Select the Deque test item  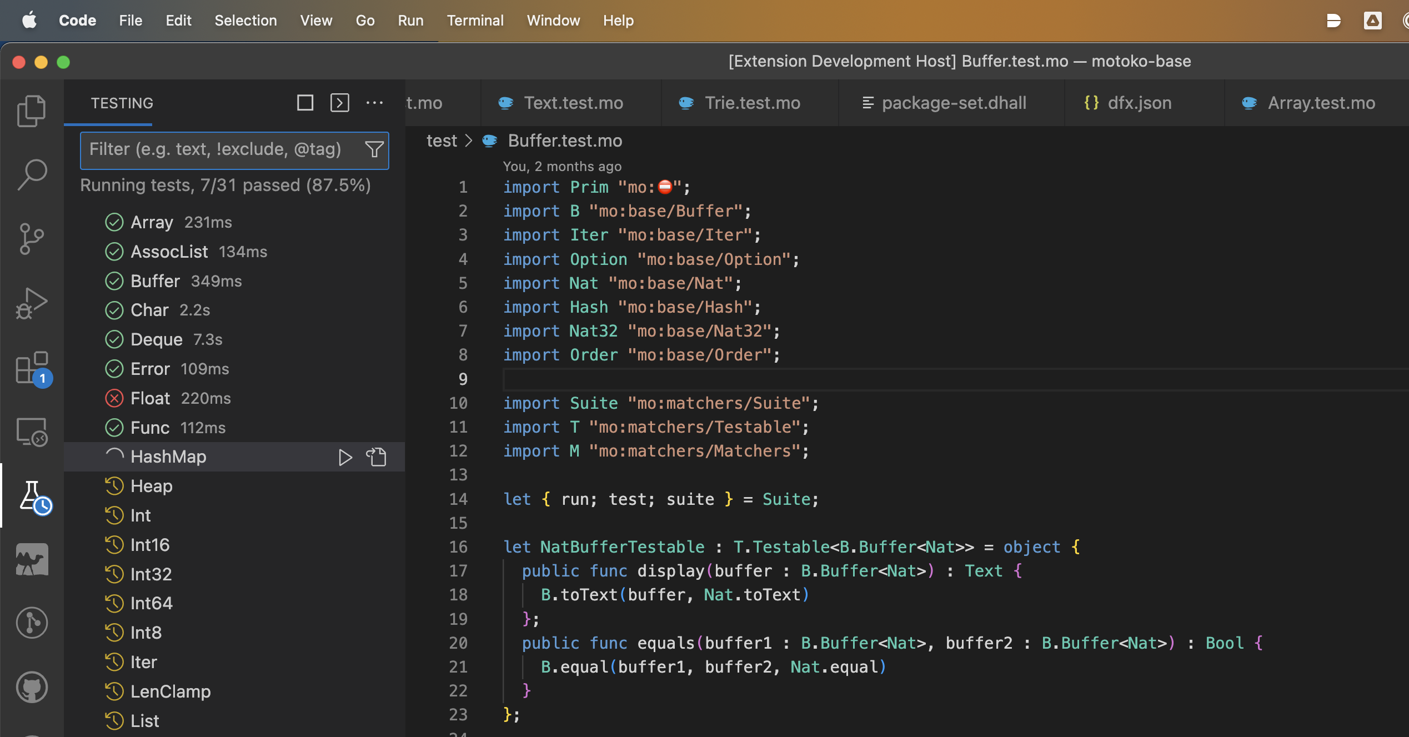coord(156,339)
